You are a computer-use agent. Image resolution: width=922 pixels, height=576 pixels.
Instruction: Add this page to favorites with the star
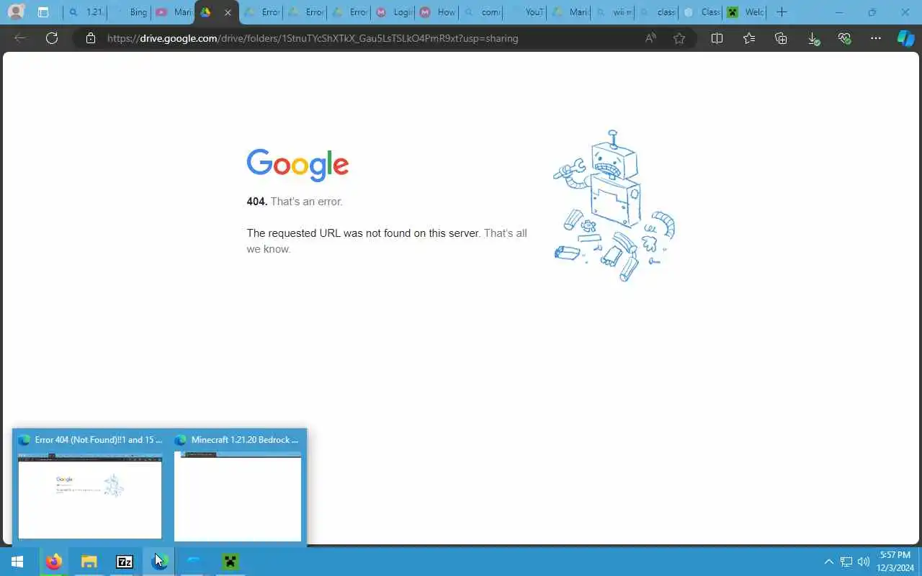click(679, 38)
